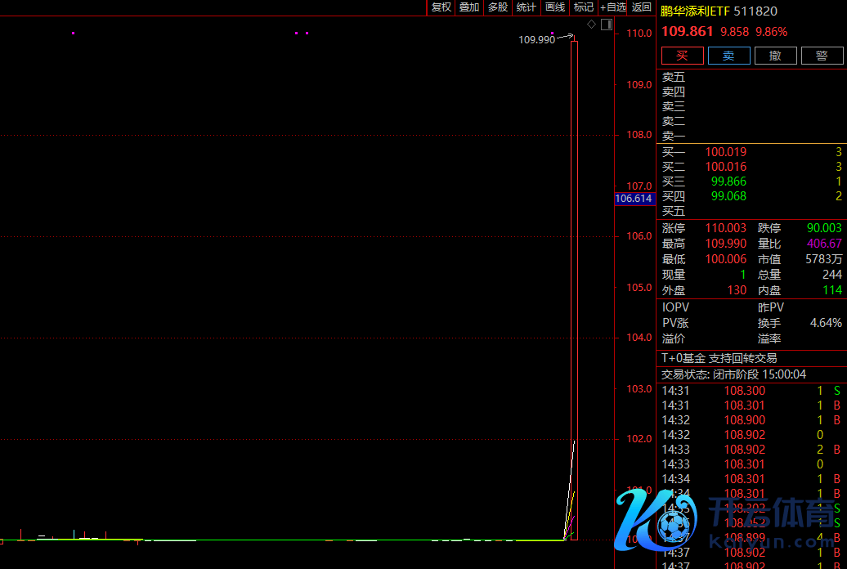Open the 复权 price adjustment menu
Viewport: 847px width, 569px height.
point(441,7)
